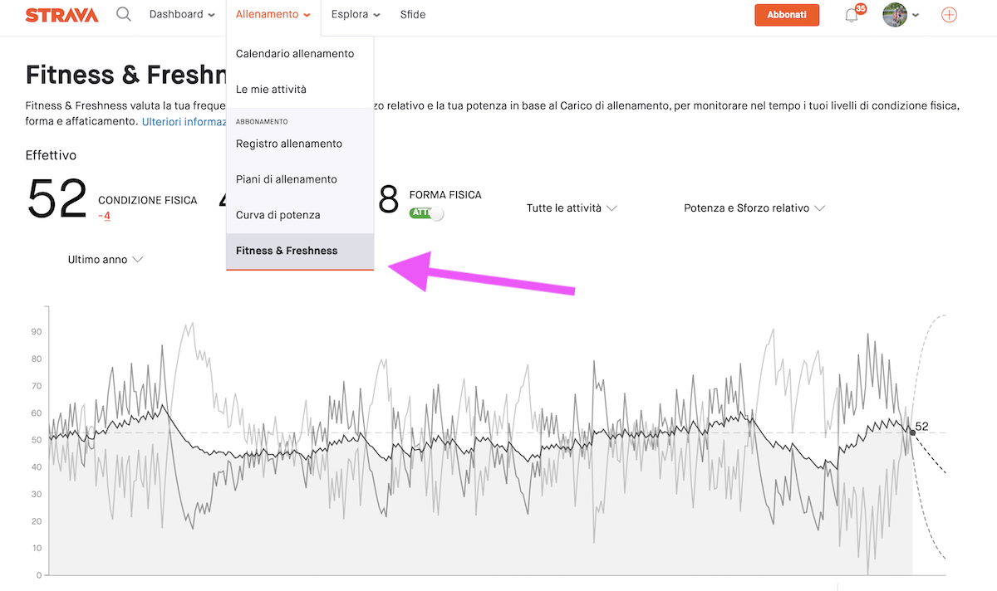Click the Forma fisica label
Image resolution: width=997 pixels, height=591 pixels.
point(445,195)
